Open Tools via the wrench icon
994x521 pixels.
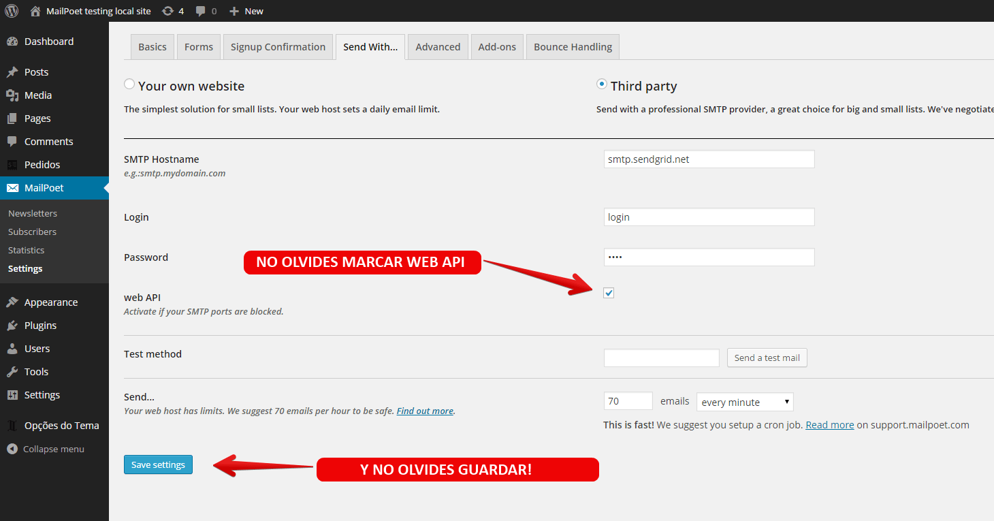[x=12, y=372]
